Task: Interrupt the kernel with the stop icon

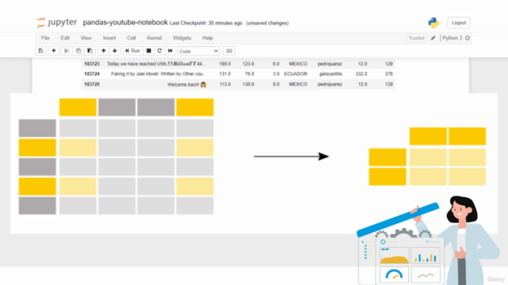Action: tap(148, 51)
